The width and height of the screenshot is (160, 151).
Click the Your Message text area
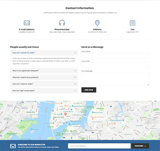click(x=115, y=79)
